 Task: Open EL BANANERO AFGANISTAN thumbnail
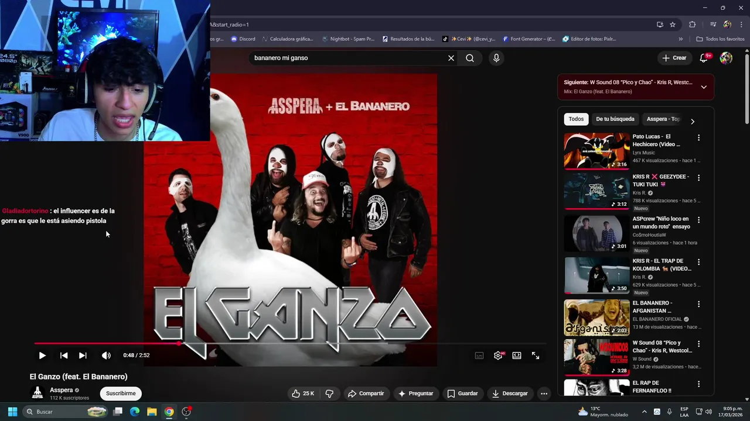coord(596,318)
